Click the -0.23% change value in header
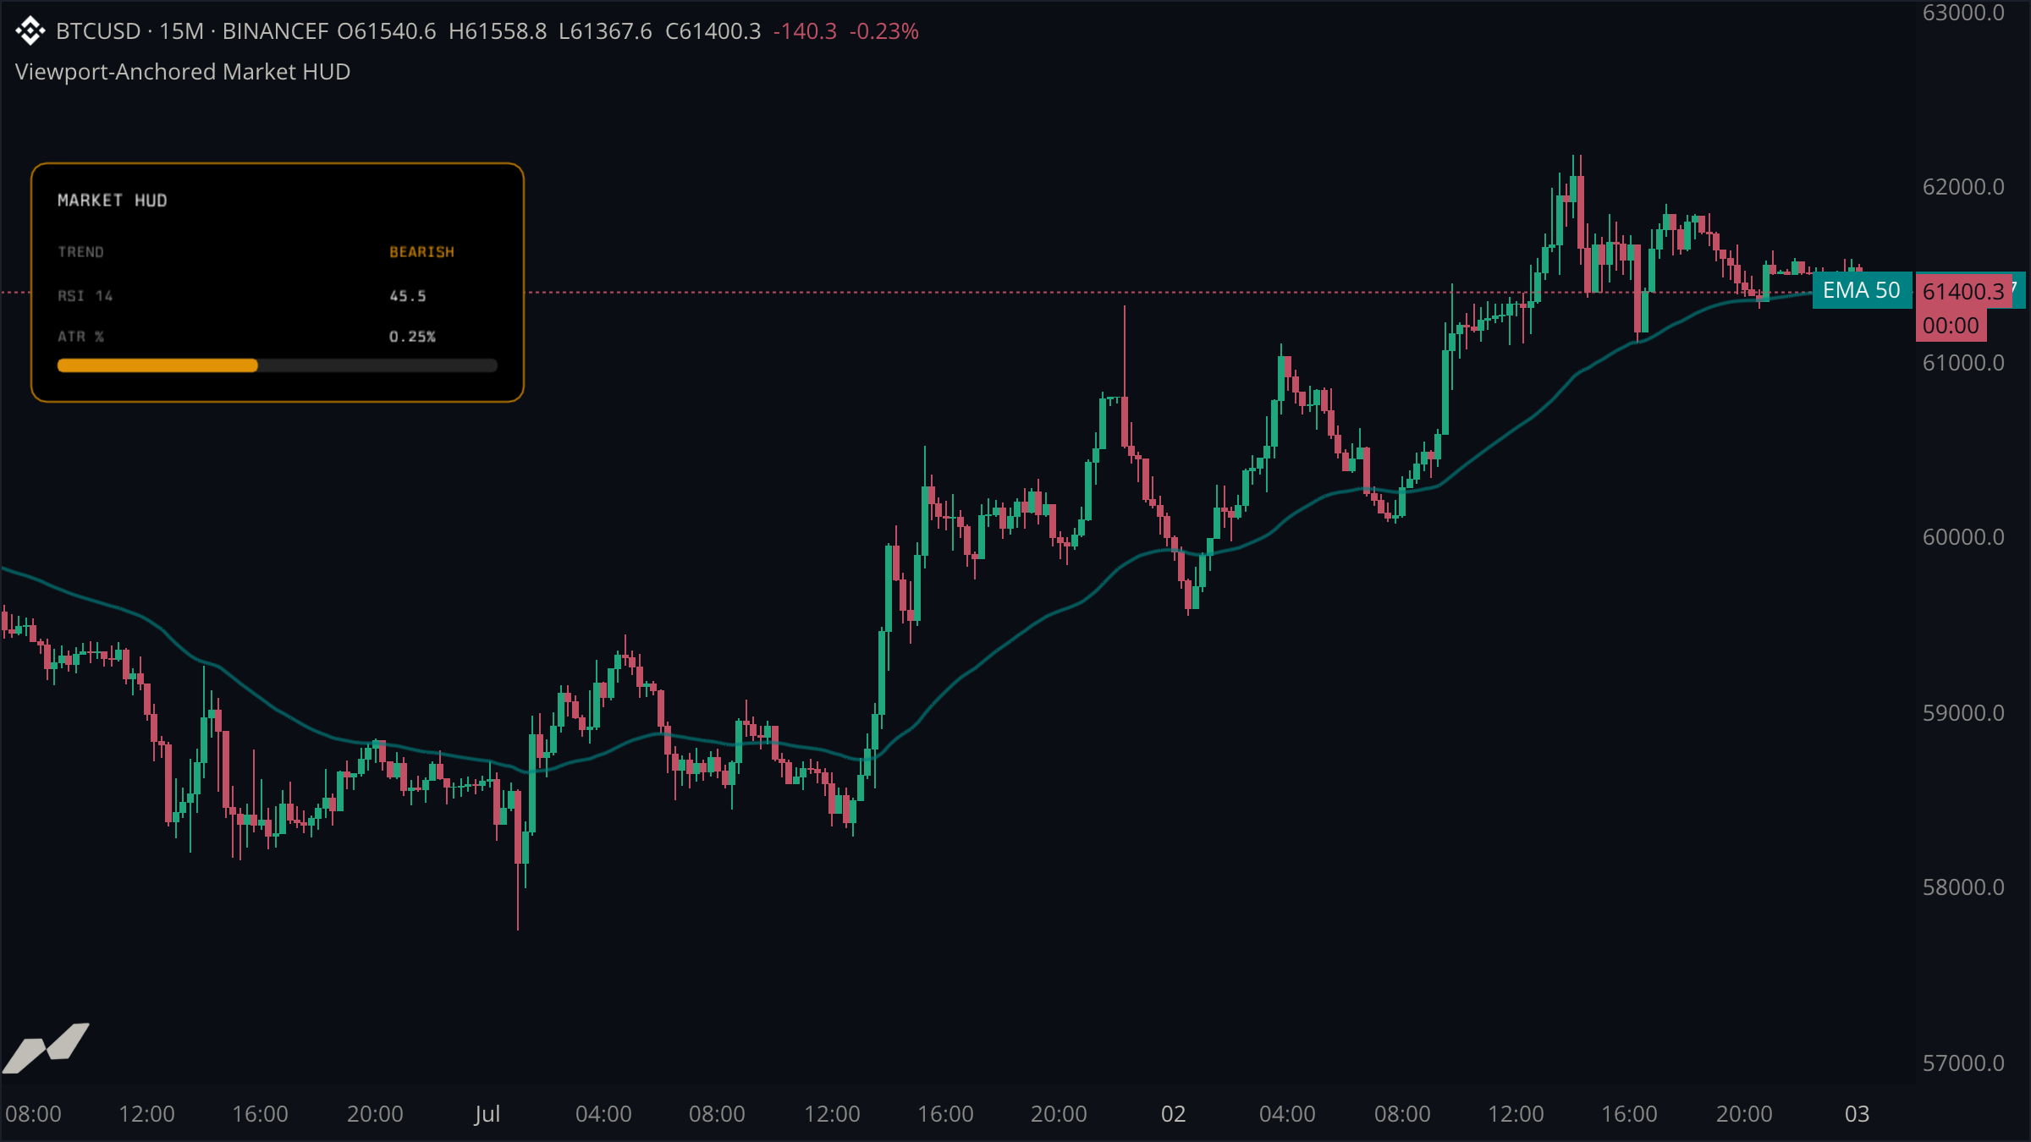Screen dimensions: 2031x1142 pyautogui.click(x=884, y=31)
